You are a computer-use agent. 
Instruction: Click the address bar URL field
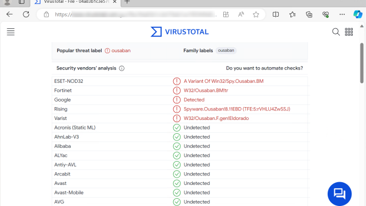pyautogui.click(x=136, y=14)
